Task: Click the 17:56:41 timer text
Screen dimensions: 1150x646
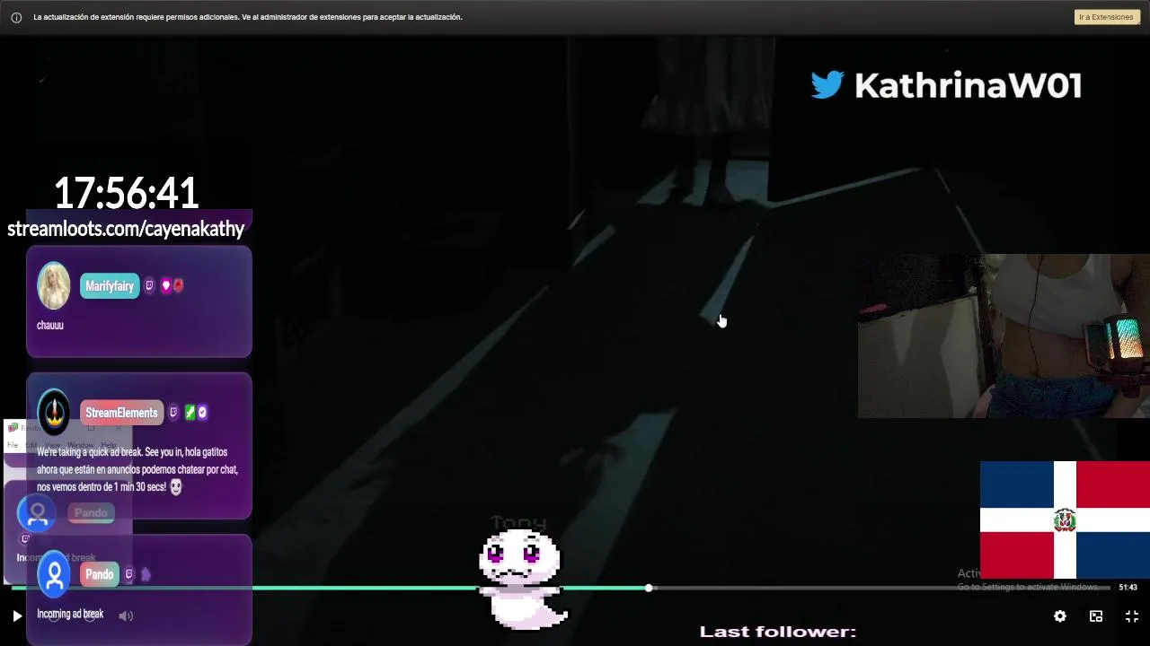Action: click(x=126, y=193)
